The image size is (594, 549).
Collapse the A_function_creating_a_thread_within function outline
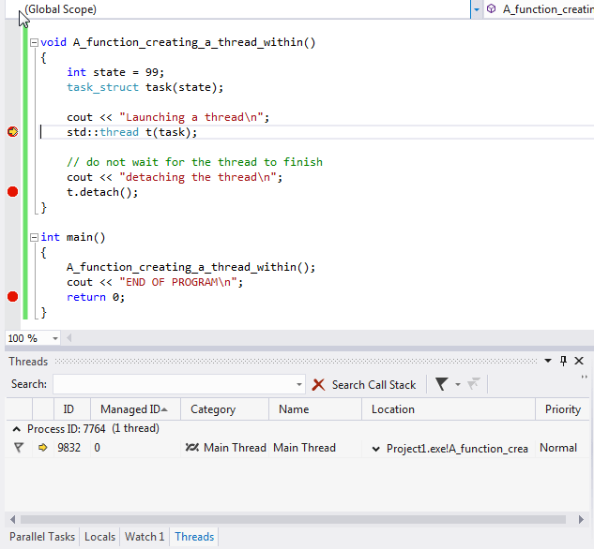click(x=34, y=42)
